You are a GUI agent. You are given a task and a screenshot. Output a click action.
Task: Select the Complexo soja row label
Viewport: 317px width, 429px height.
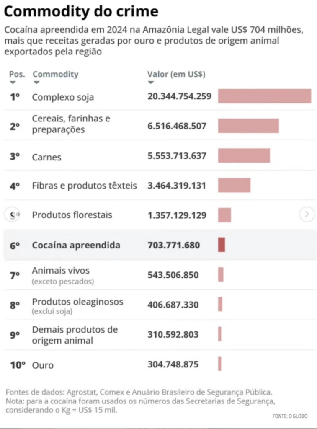[x=63, y=97]
